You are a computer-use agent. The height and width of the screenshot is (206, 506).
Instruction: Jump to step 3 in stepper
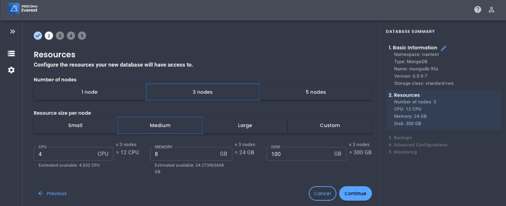tap(60, 36)
